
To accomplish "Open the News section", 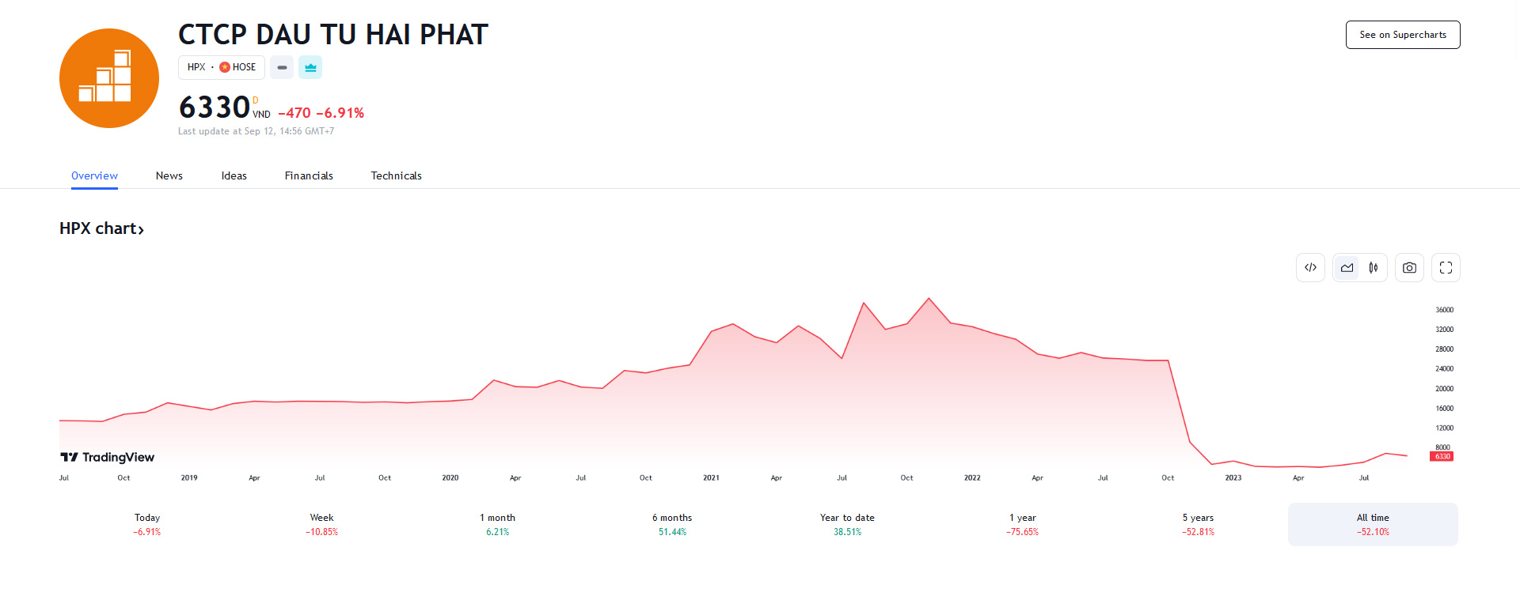I will click(169, 175).
